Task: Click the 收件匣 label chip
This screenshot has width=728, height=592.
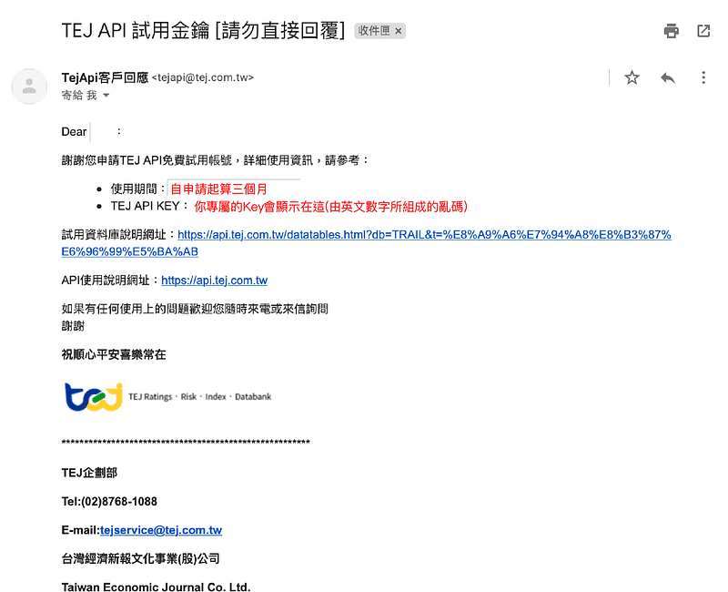Action: click(374, 31)
